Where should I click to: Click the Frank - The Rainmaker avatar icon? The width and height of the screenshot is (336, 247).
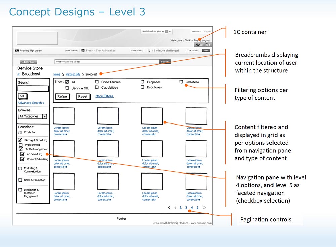point(83,51)
